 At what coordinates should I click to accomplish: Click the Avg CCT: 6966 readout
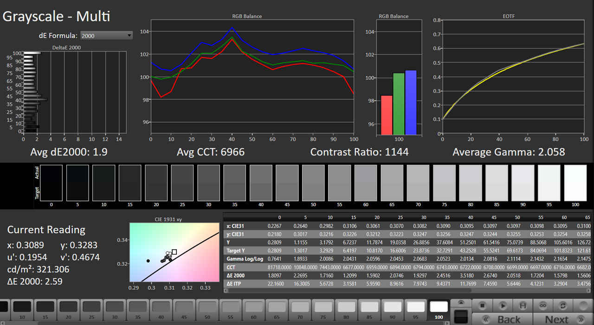[211, 152]
